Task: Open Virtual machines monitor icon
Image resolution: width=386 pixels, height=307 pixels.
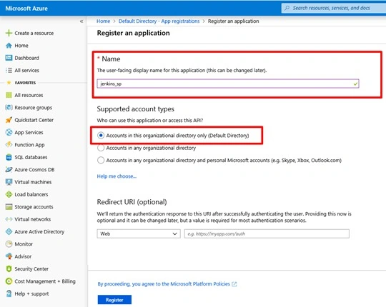Action: pos(9,182)
